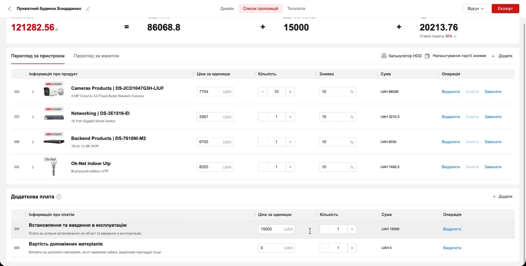
Task: Delete the Ok-Net Indoor Utp row
Action: coord(450,167)
